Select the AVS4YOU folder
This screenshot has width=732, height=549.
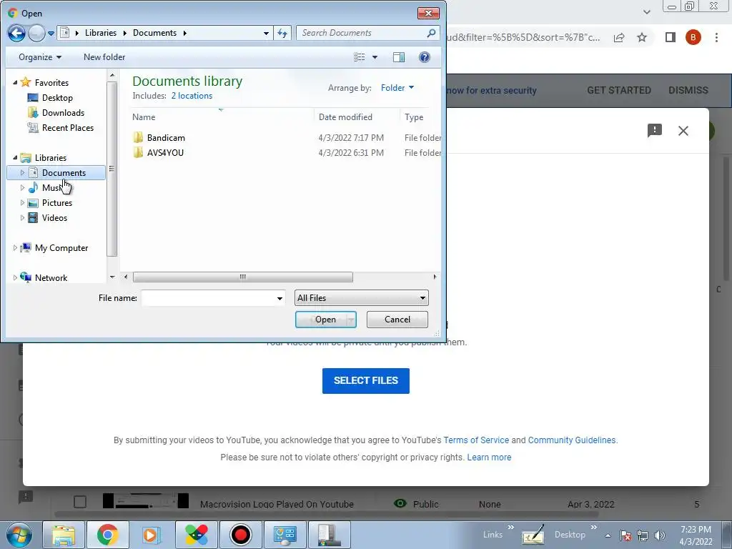point(165,153)
